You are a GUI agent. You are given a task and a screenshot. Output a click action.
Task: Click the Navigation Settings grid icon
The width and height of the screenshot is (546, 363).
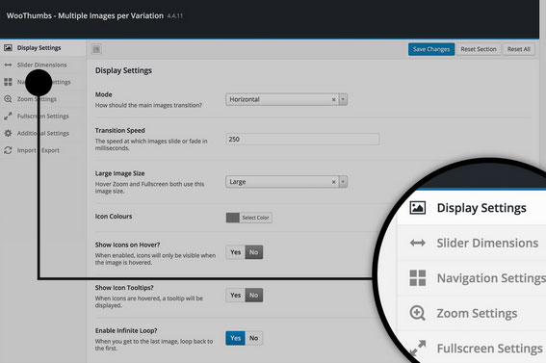[x=8, y=82]
